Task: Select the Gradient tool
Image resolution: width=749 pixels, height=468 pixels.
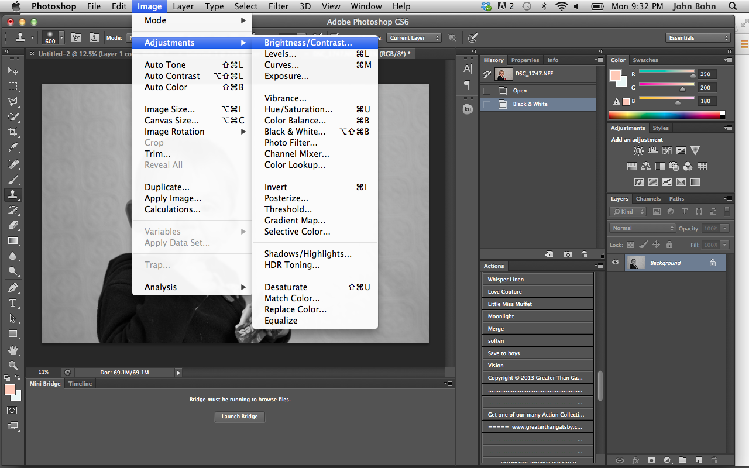Action: coord(13,240)
